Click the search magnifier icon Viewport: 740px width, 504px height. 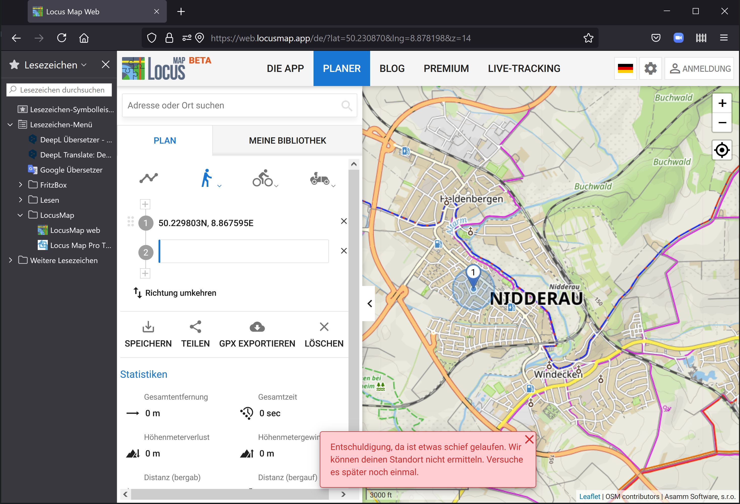(x=346, y=105)
